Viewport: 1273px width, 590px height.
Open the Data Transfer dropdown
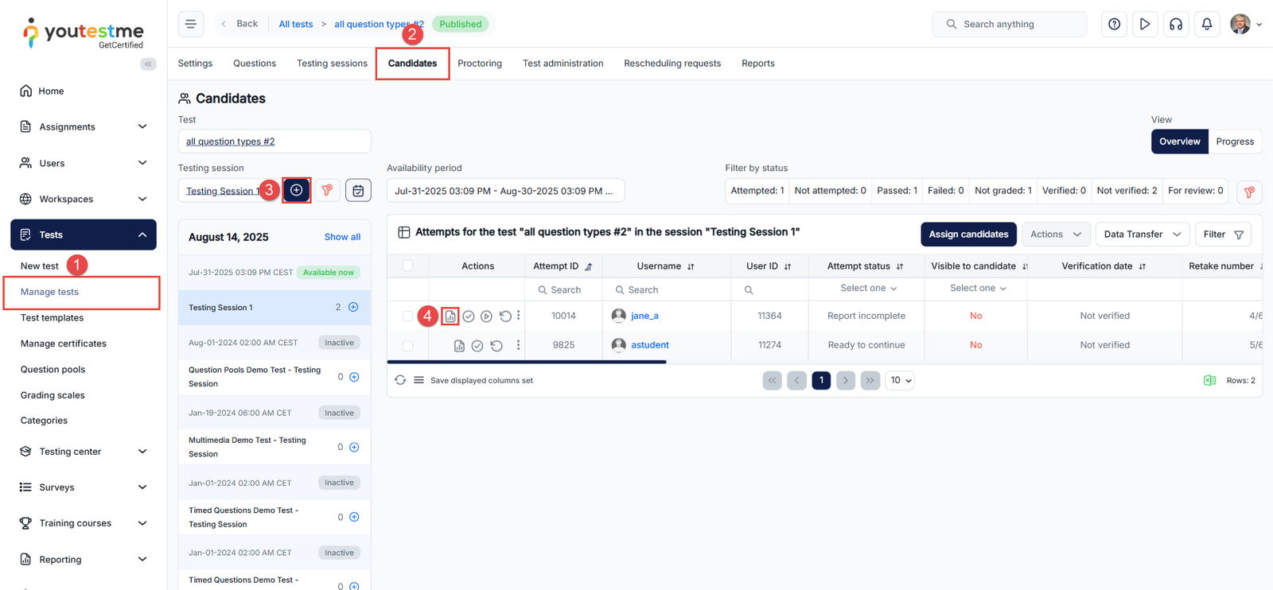tap(1142, 235)
